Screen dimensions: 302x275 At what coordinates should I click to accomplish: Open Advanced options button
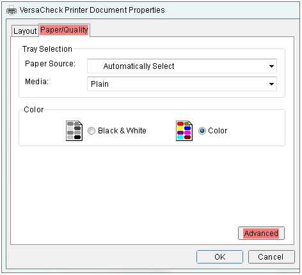261,234
